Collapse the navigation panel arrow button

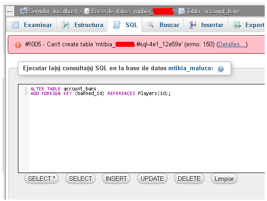click(x=10, y=11)
